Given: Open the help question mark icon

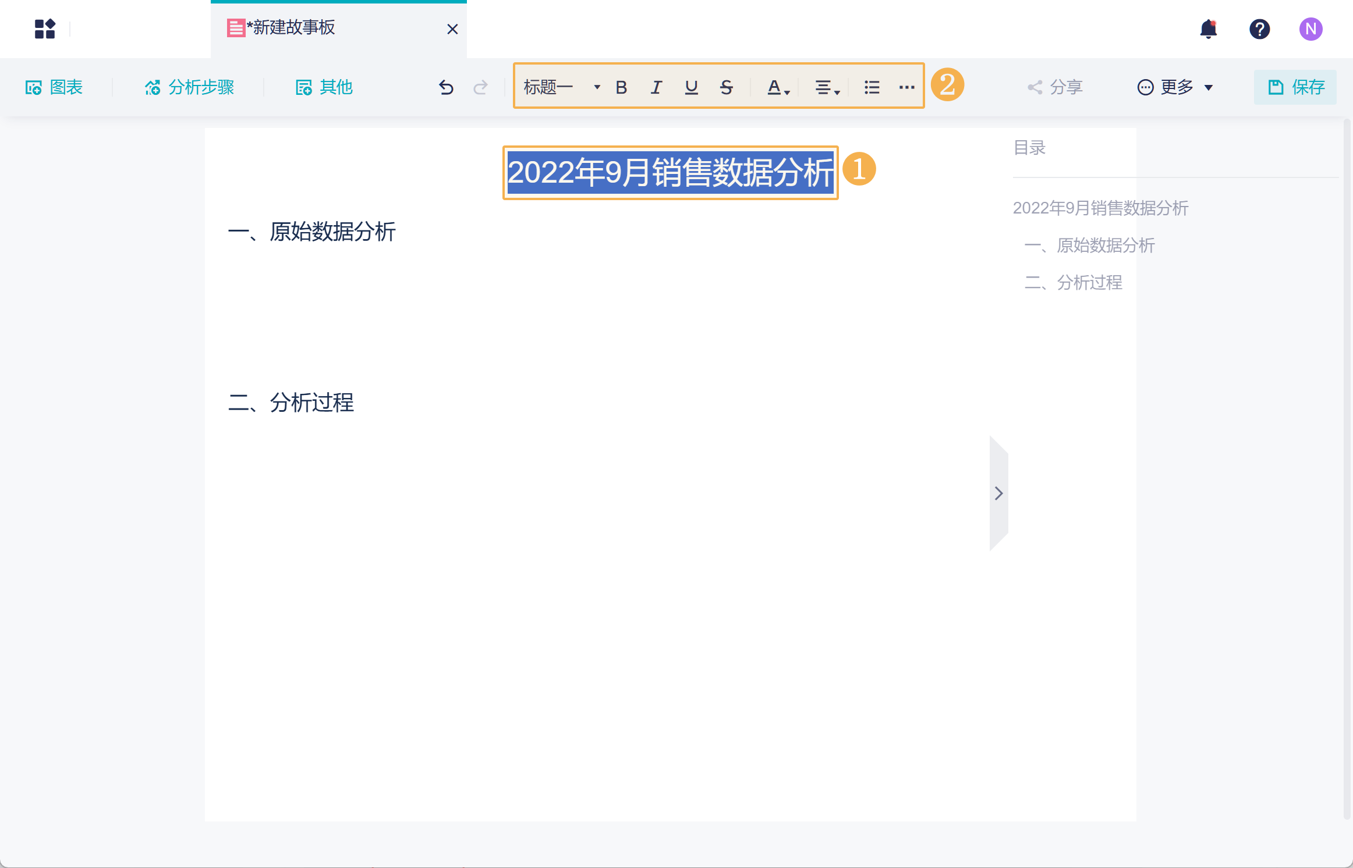Looking at the screenshot, I should tap(1260, 29).
